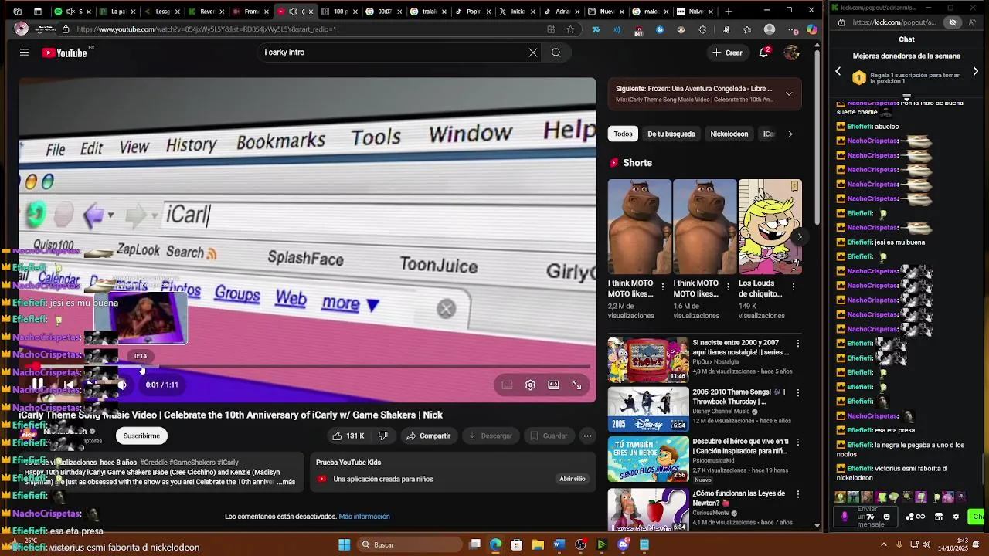Open more actions menu beside Guardar
The image size is (989, 556).
point(587,436)
